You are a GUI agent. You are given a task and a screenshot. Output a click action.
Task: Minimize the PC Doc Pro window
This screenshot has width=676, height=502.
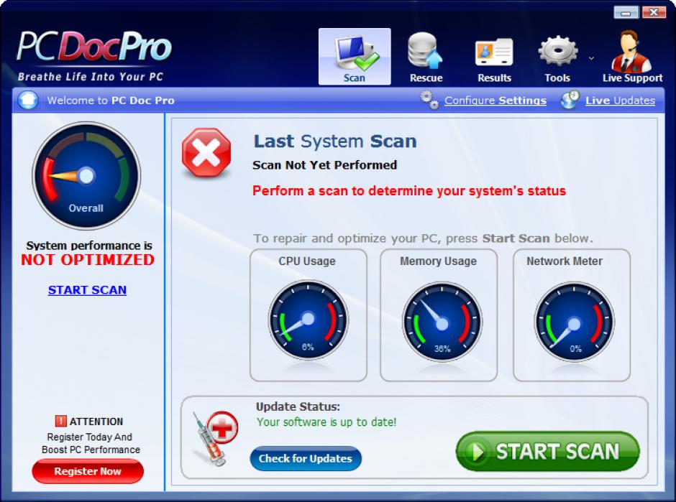point(626,12)
